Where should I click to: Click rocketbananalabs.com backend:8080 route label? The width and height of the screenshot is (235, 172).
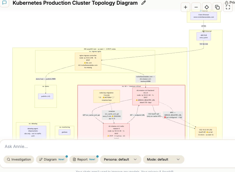[x=145, y=79]
